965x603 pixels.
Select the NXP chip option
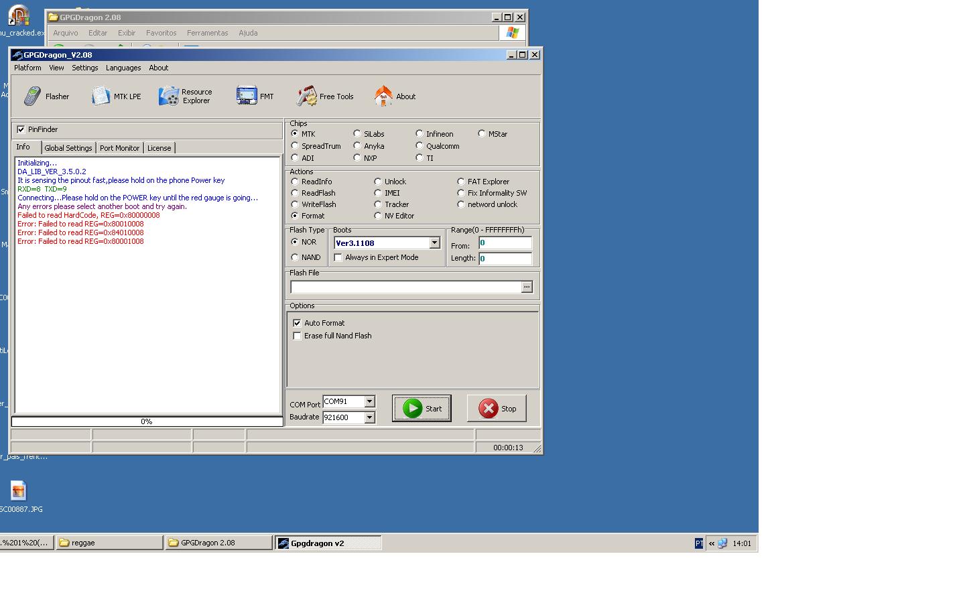(x=357, y=158)
